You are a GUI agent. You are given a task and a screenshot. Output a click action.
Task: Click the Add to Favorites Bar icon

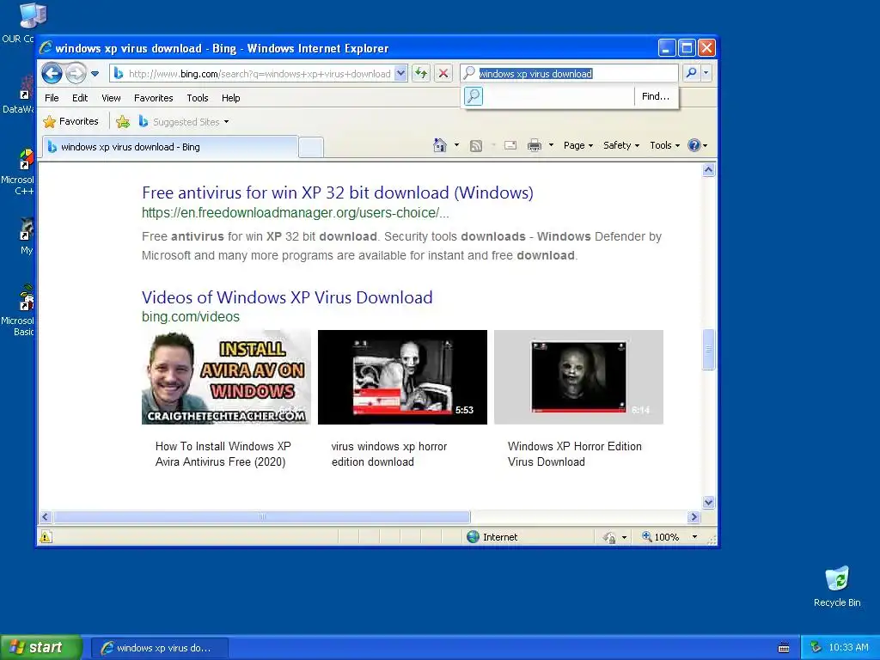[x=123, y=121]
